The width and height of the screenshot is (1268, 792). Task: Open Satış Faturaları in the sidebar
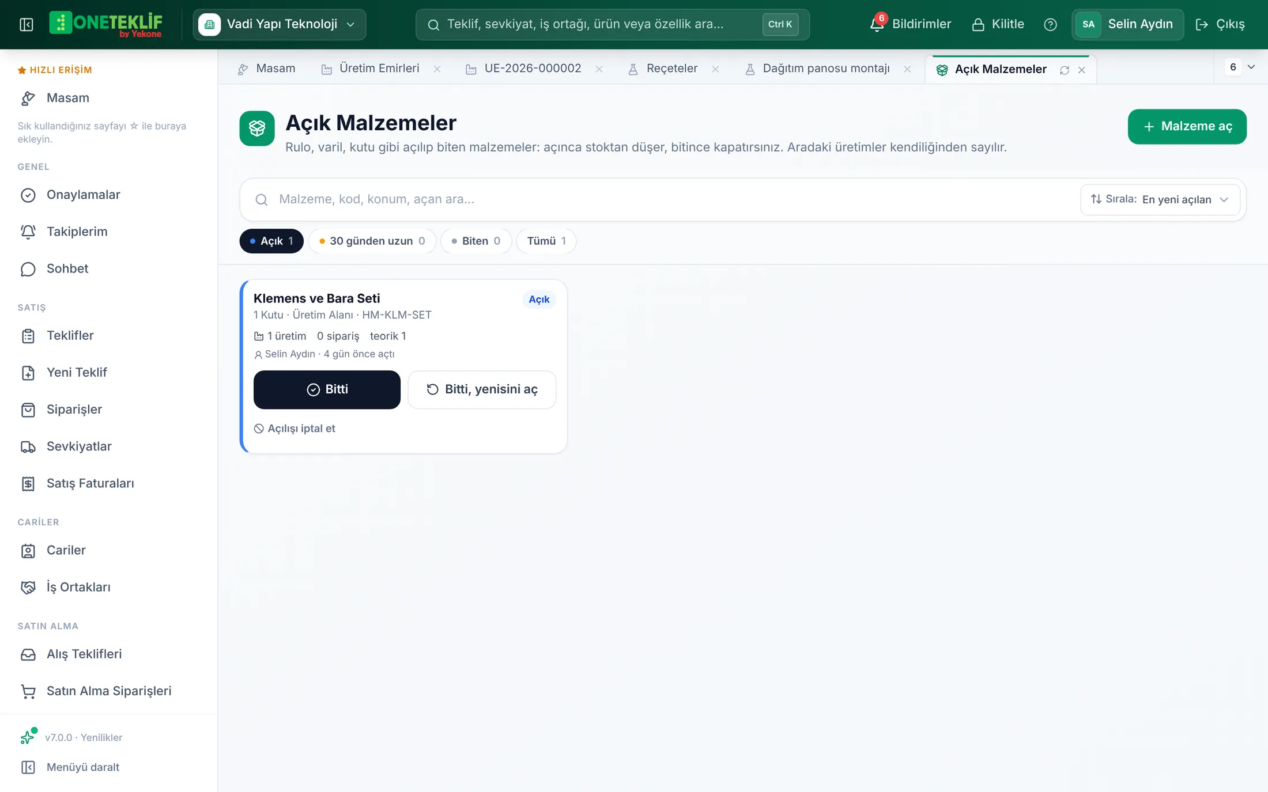(109, 483)
